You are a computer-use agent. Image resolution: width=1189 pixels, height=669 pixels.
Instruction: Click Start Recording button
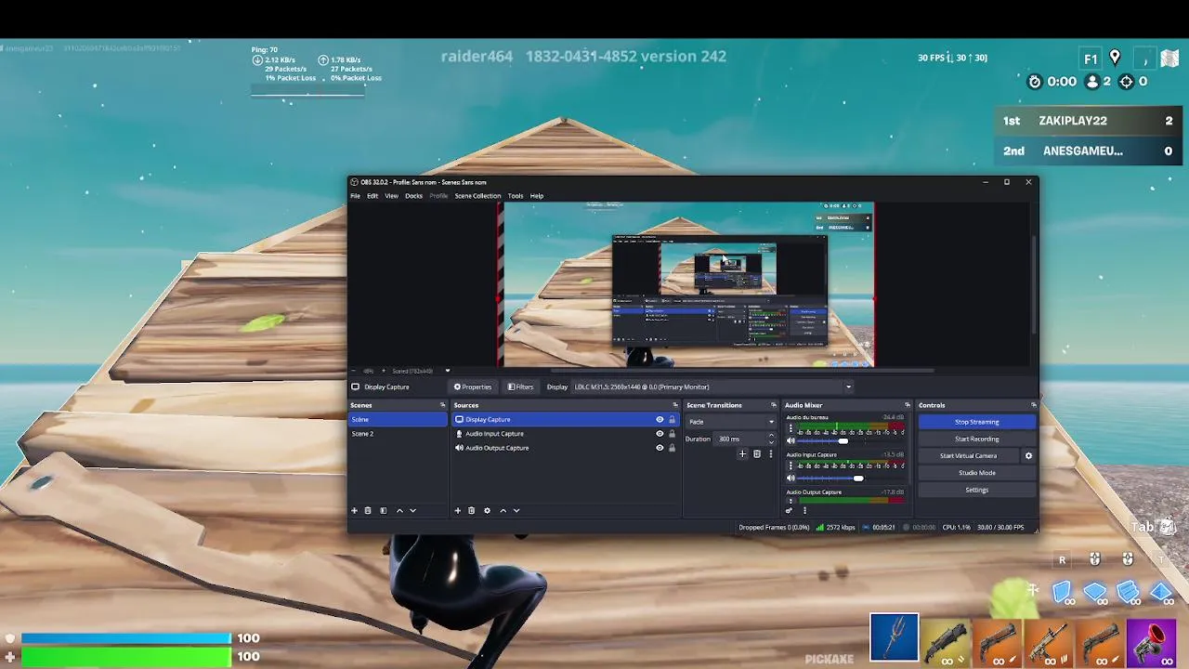977,439
